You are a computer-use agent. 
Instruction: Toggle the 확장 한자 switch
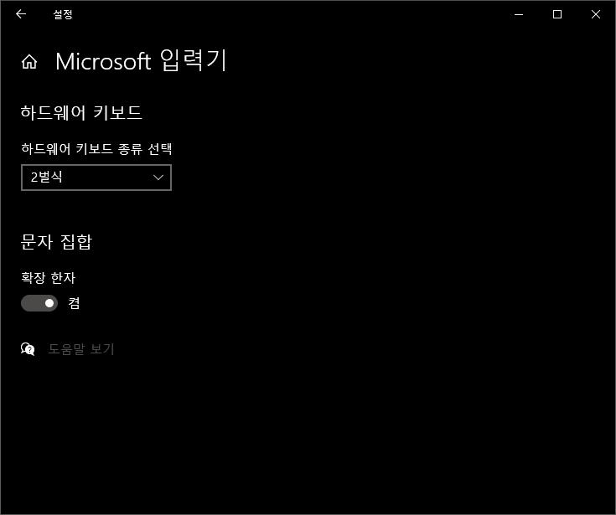point(39,303)
